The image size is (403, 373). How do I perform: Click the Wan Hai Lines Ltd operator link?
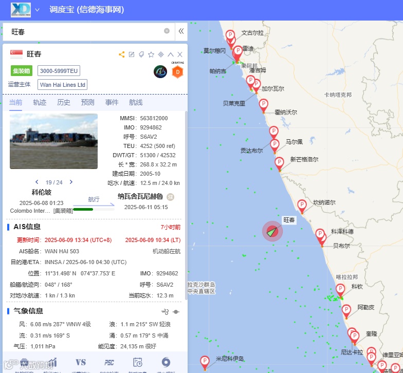[63, 85]
